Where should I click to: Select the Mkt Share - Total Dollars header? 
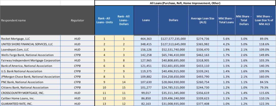tap(244, 20)
